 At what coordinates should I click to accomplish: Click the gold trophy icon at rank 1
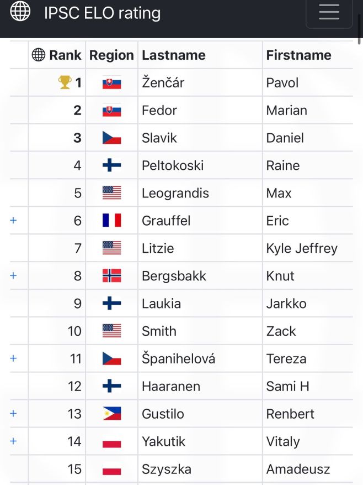pos(65,82)
